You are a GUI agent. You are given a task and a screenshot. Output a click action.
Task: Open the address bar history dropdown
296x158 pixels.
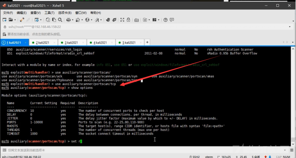(290, 27)
